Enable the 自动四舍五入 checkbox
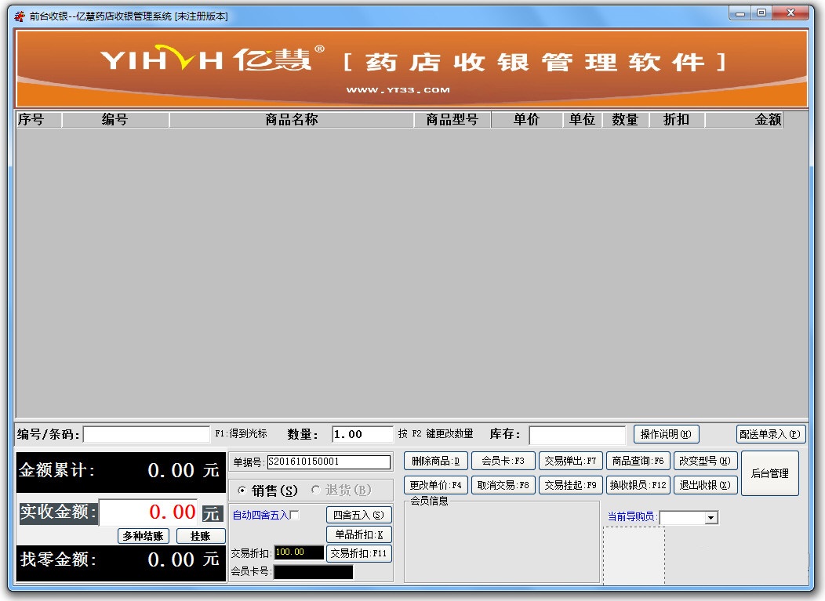This screenshot has height=601, width=825. click(295, 516)
